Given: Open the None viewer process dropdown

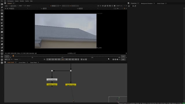Looking at the screenshot, I should (x=29, y=6).
